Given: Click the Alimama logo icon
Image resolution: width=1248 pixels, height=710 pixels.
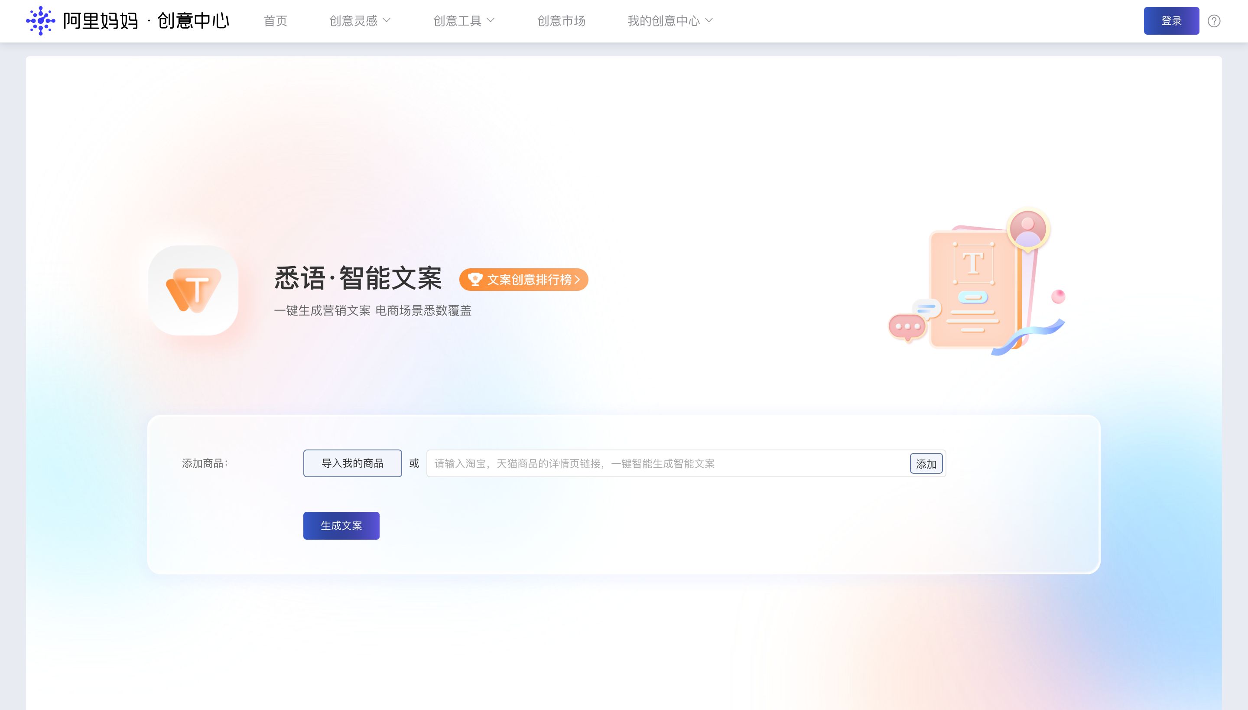Looking at the screenshot, I should 40,20.
